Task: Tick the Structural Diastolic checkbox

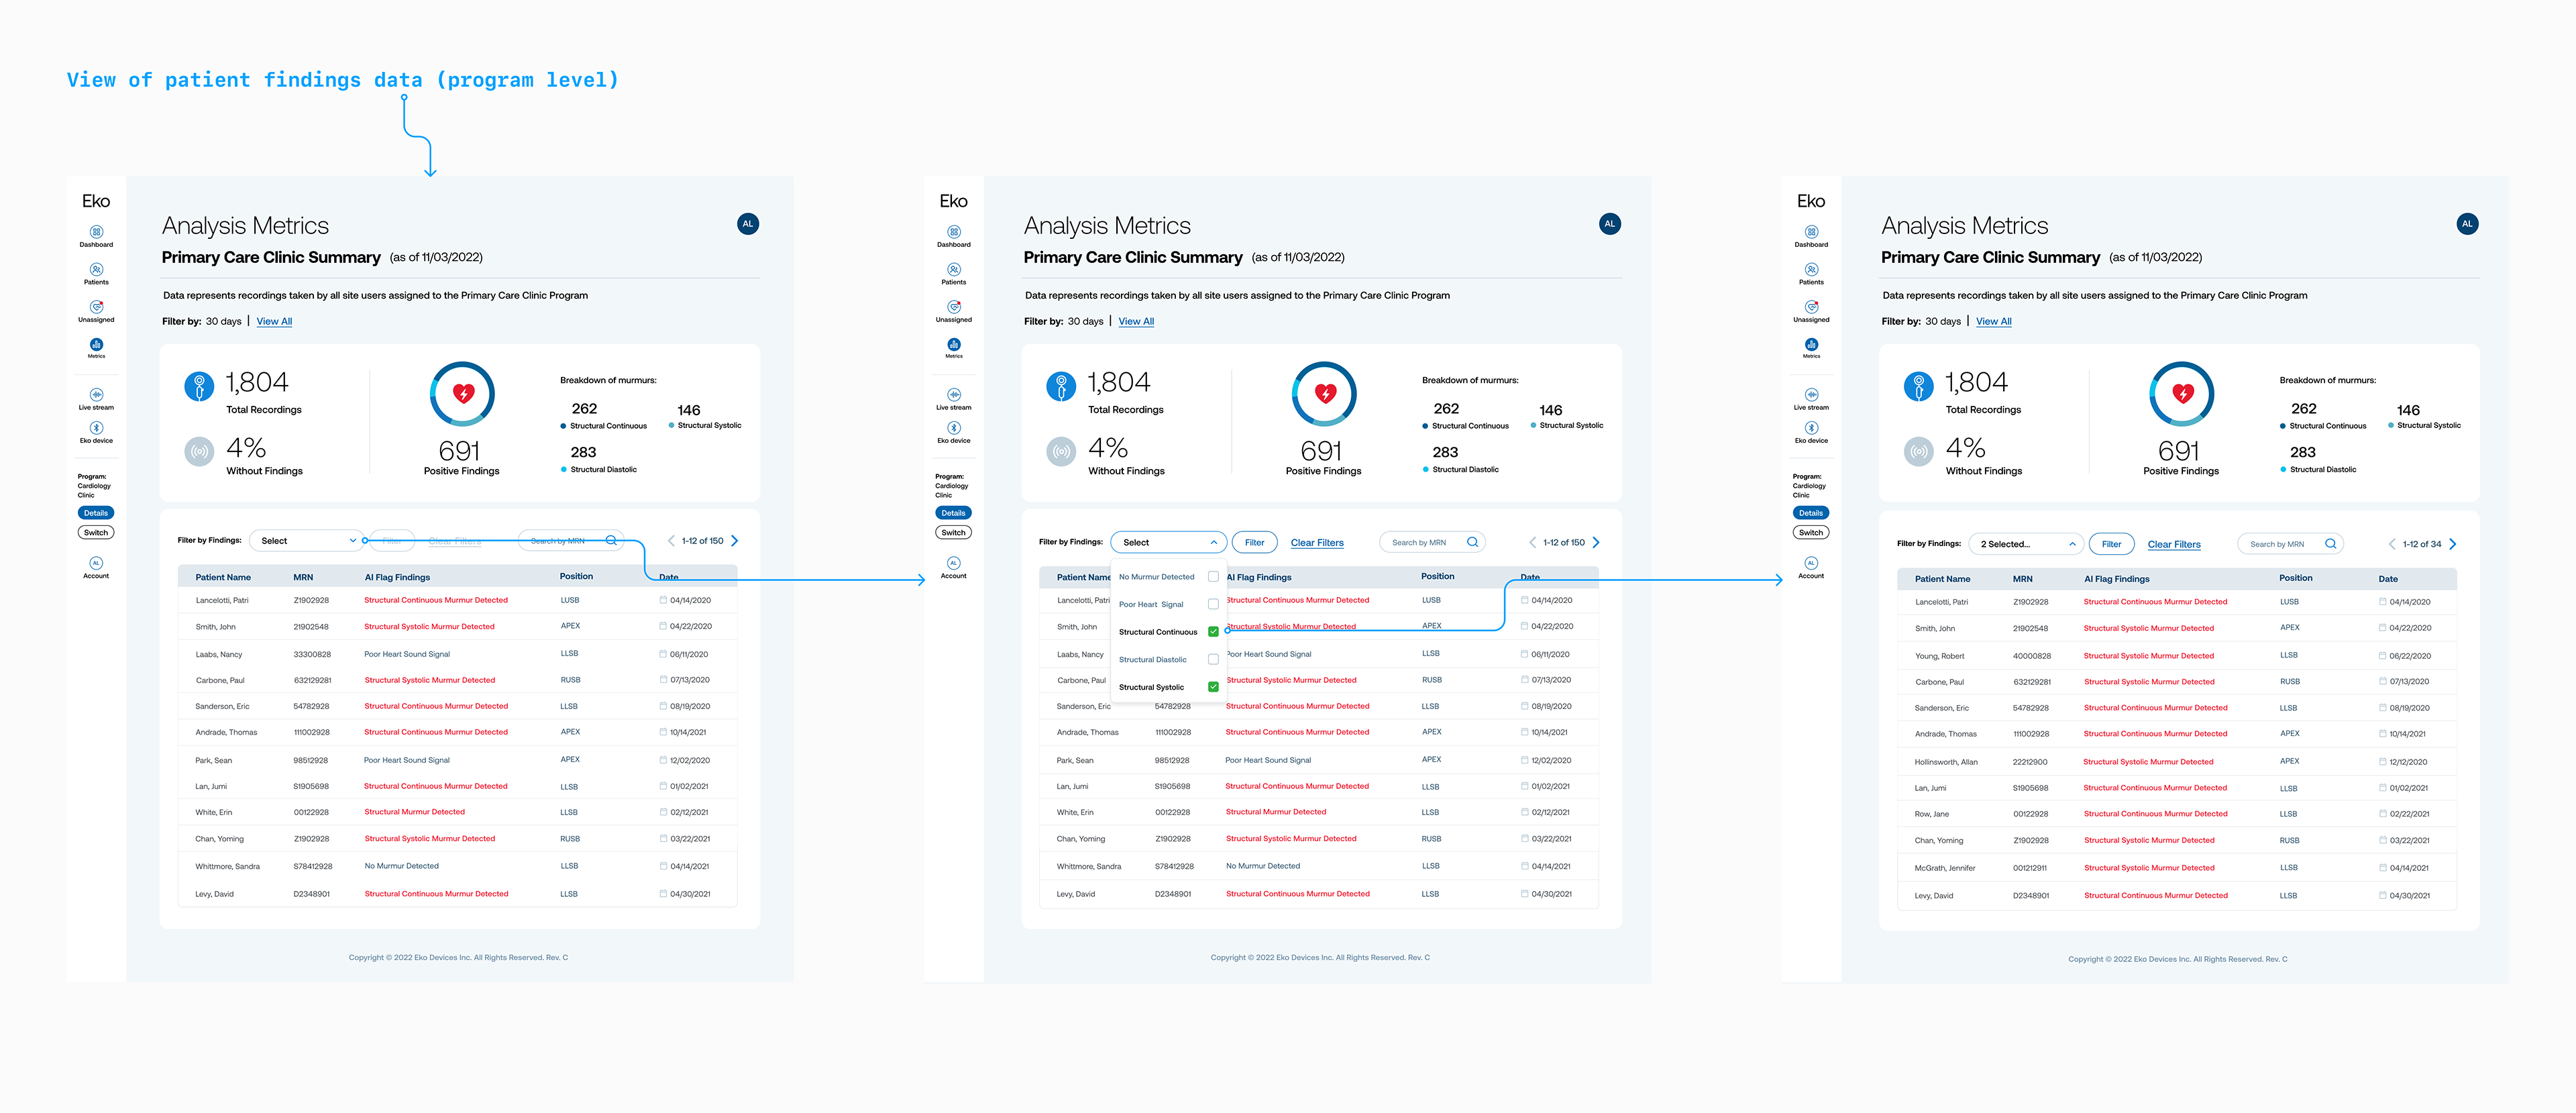Action: pos(1213,660)
